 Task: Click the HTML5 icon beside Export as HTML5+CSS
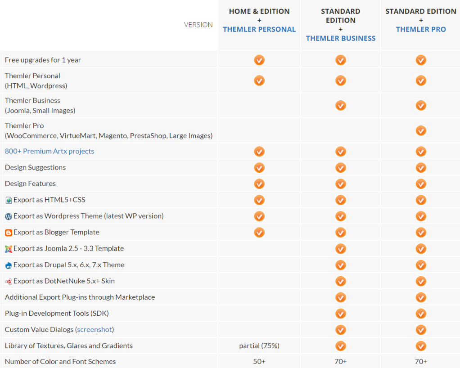[x=9, y=200]
